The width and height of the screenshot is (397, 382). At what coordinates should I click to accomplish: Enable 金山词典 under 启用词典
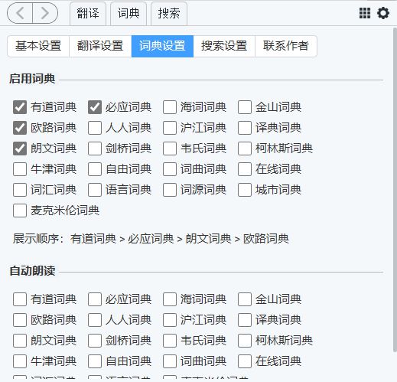click(x=245, y=107)
